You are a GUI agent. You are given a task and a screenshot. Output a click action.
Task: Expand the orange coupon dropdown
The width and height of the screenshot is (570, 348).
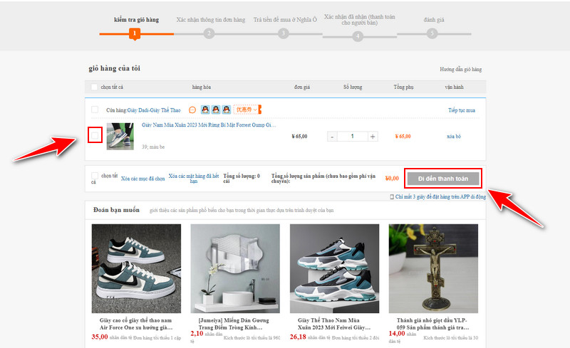coord(247,110)
